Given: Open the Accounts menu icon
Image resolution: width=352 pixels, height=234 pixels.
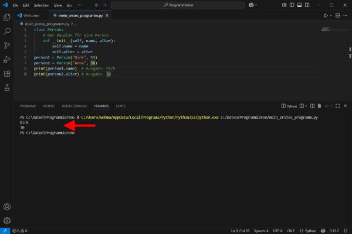Looking at the screenshot, I should (7, 207).
